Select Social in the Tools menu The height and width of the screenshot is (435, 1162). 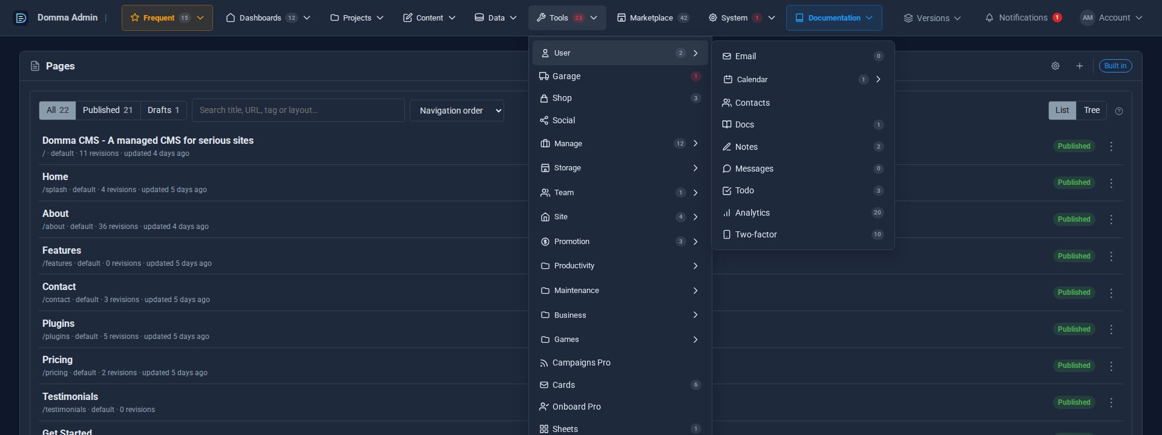click(x=620, y=120)
